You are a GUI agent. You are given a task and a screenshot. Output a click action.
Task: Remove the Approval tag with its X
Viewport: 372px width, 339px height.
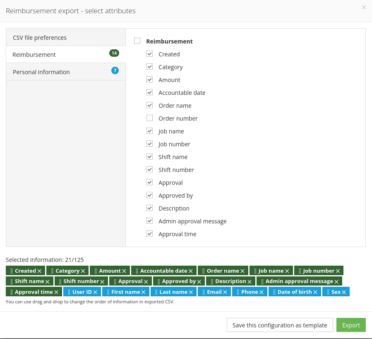pos(146,281)
